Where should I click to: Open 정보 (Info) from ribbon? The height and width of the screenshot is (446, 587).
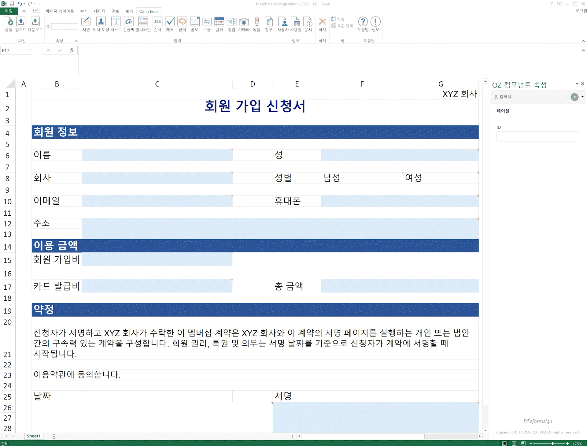click(375, 24)
